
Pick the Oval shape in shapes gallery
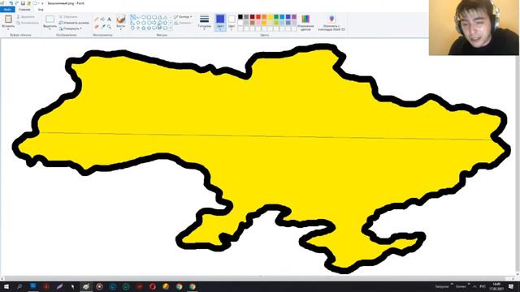point(143,17)
